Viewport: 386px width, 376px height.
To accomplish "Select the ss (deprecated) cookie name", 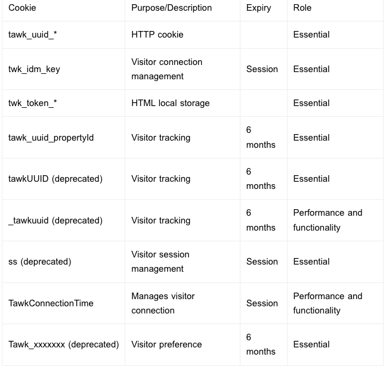I will [39, 262].
